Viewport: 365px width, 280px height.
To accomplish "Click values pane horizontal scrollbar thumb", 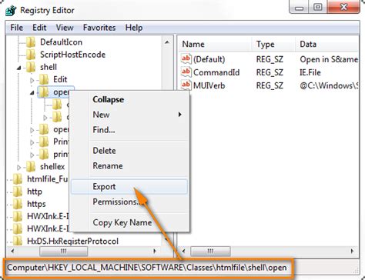I will tap(210, 251).
